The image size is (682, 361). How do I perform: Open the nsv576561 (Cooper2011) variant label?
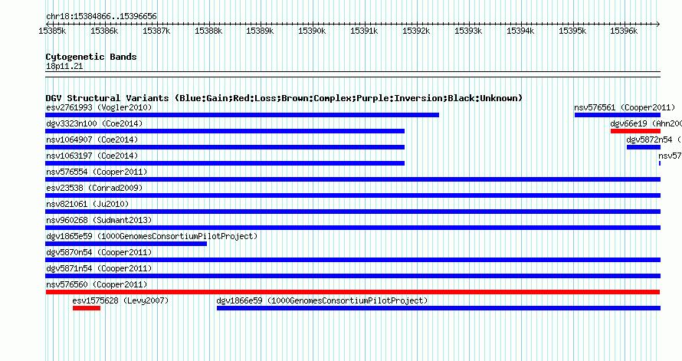625,107
